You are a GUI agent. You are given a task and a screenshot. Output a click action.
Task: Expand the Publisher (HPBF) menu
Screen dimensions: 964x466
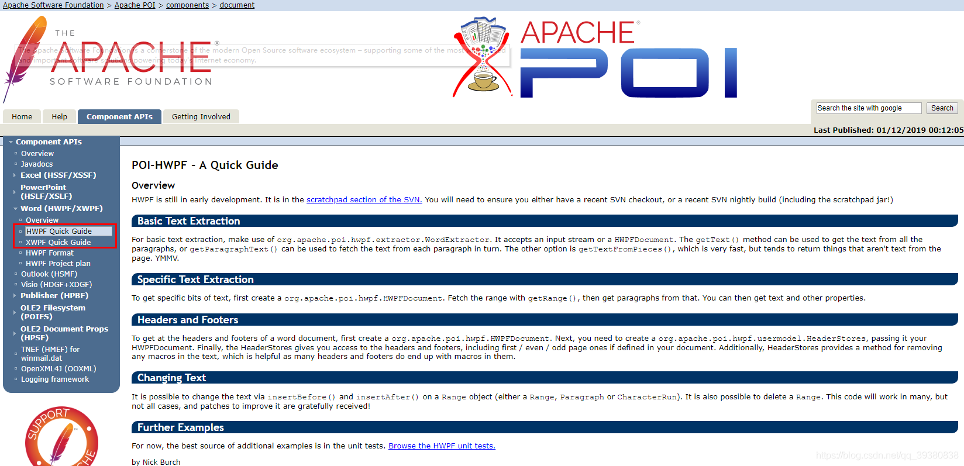tap(54, 295)
